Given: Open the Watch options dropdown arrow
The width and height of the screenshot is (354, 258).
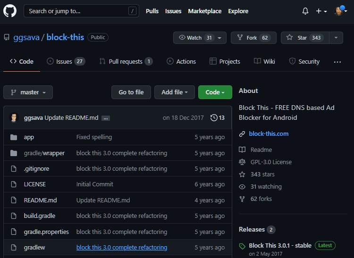Looking at the screenshot, I should point(219,38).
